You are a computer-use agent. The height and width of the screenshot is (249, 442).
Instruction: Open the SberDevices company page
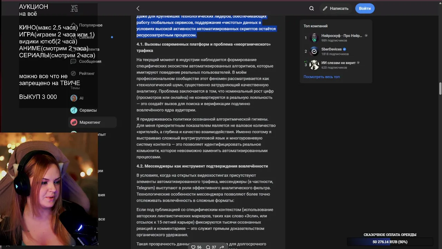331,49
